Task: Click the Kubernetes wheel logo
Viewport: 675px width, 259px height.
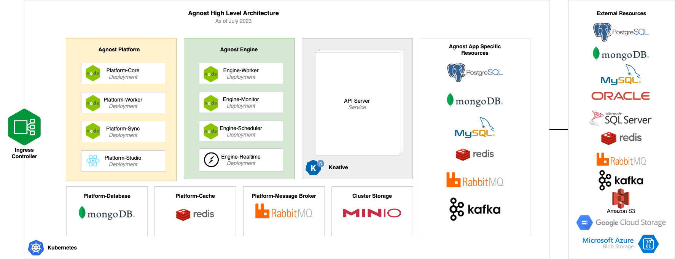Action: [x=36, y=248]
